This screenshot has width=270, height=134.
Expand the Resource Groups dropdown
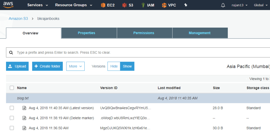coord(74,5)
